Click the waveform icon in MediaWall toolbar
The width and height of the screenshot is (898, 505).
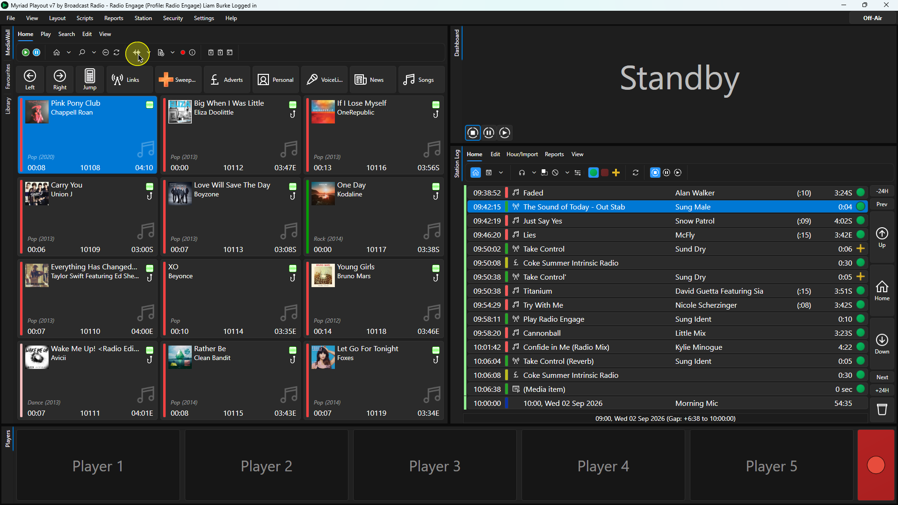coord(137,52)
